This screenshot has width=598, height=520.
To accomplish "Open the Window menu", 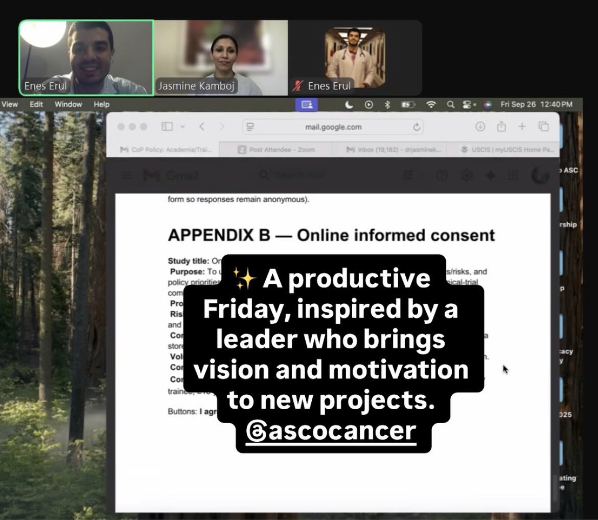I will 68,104.
